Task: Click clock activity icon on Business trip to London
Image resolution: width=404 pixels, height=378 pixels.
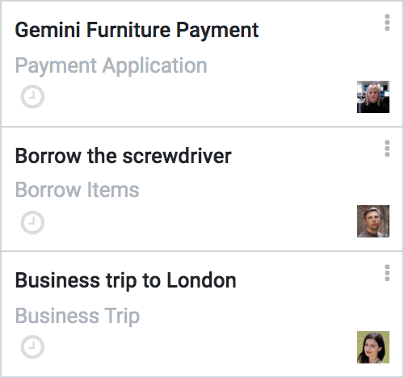Action: pyautogui.click(x=32, y=346)
